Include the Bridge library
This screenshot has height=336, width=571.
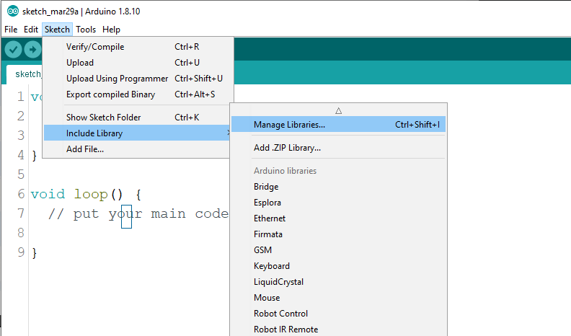tap(338, 187)
